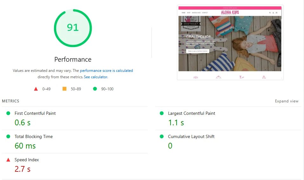Click the orange square 50–89 legend icon
Image resolution: width=304 pixels, height=180 pixels.
pos(64,89)
